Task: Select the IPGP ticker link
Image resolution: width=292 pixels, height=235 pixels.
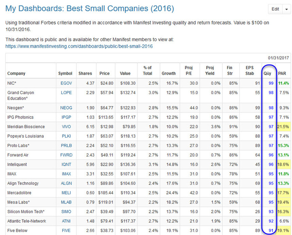Action: coord(66,117)
